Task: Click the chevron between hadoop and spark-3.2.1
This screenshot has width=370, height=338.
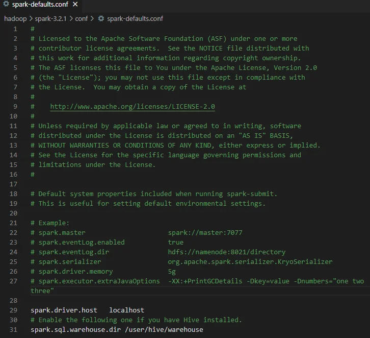Action: point(31,18)
